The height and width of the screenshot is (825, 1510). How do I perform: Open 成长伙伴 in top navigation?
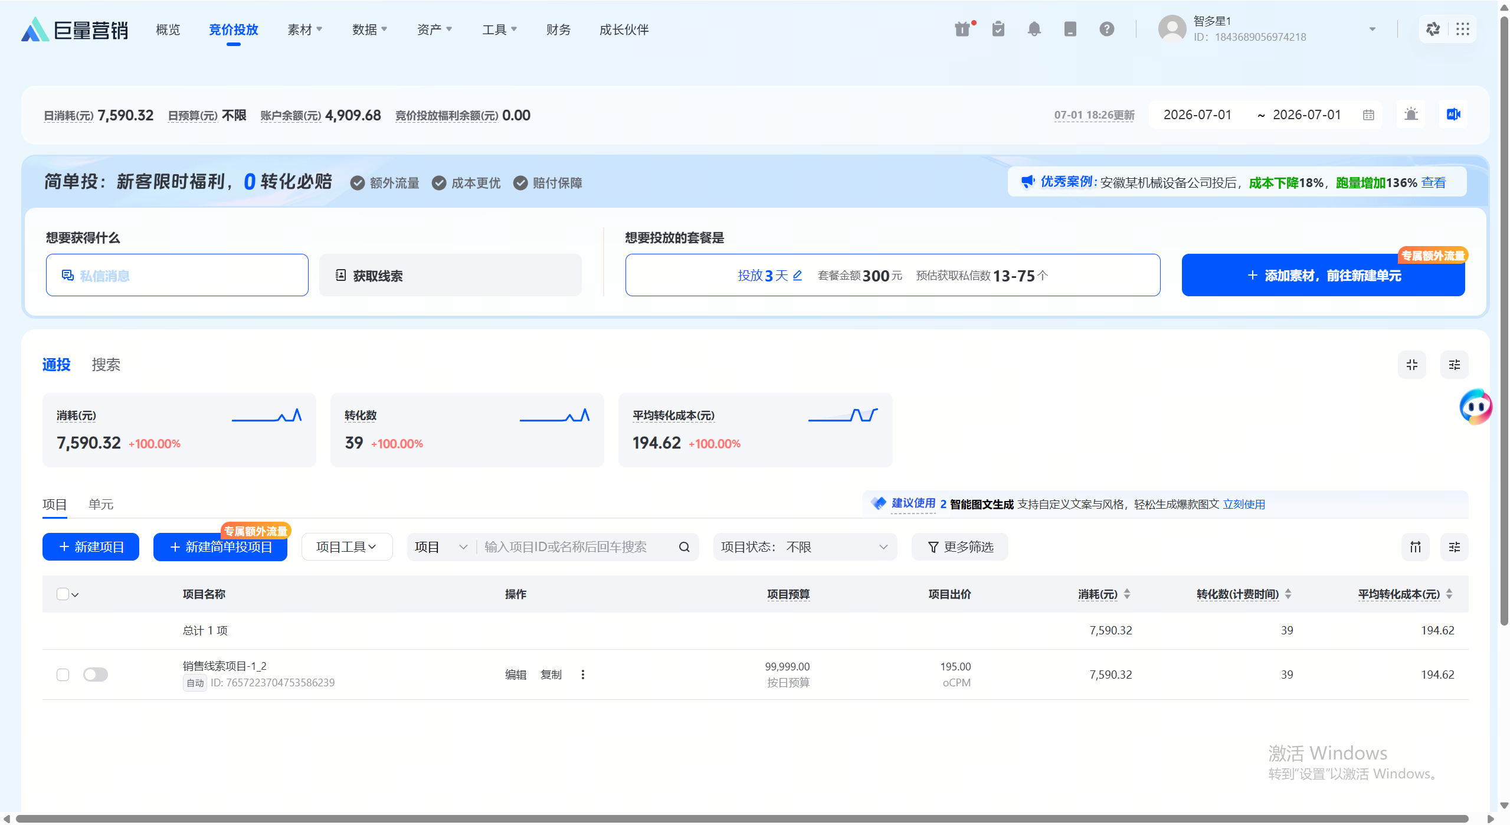(x=624, y=30)
